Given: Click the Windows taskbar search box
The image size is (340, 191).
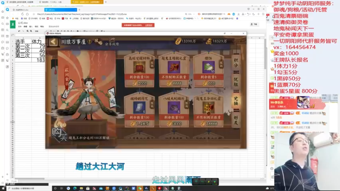Looking at the screenshot, I should 28,188.
